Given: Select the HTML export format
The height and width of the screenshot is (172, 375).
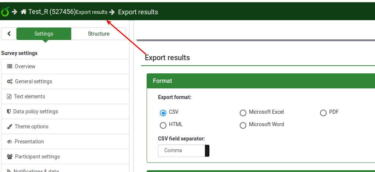Looking at the screenshot, I should point(163,125).
